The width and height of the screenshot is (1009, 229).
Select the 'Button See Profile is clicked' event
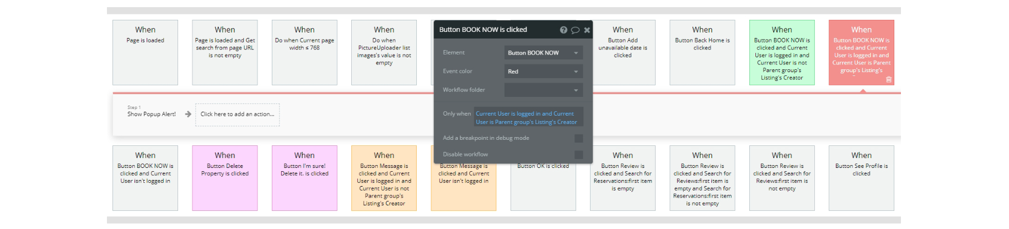point(861,178)
